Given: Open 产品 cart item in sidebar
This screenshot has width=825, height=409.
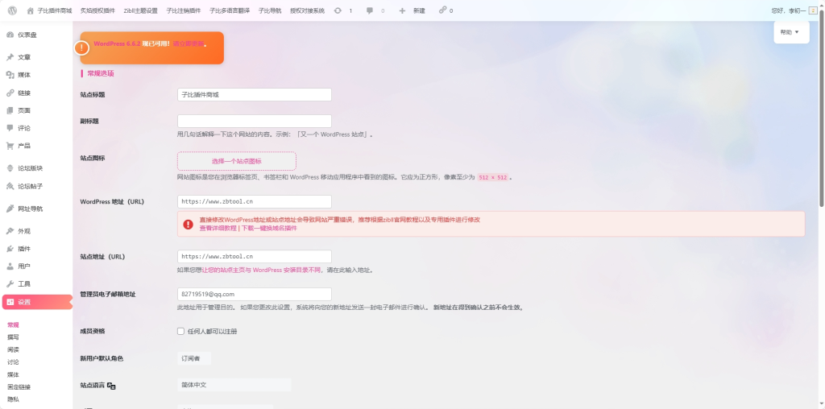Looking at the screenshot, I should coord(24,146).
